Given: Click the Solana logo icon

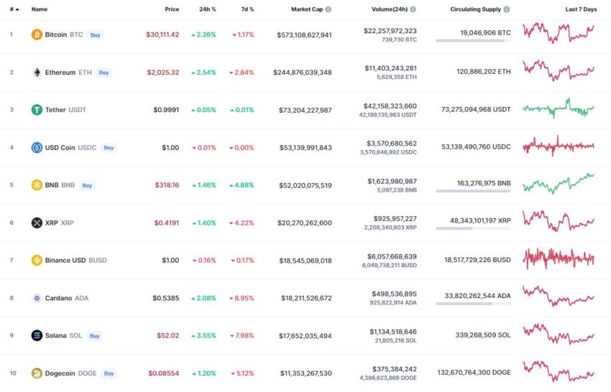Looking at the screenshot, I should click(x=37, y=335).
